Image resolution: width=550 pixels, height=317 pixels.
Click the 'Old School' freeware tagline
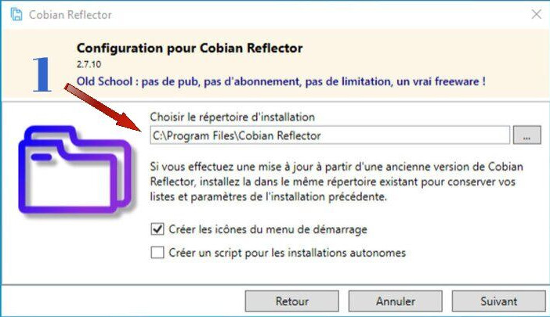(x=280, y=81)
